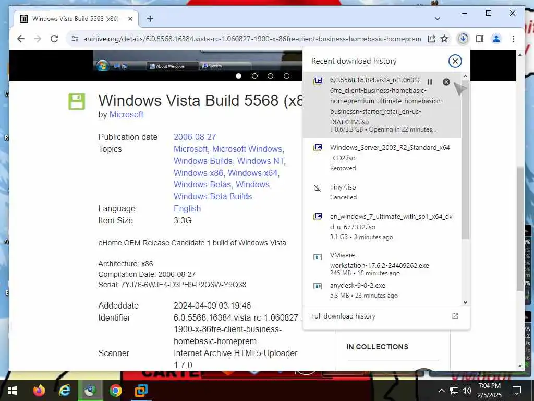Screen dimensions: 534x401
Task: Click the address bar URL
Action: point(252,39)
